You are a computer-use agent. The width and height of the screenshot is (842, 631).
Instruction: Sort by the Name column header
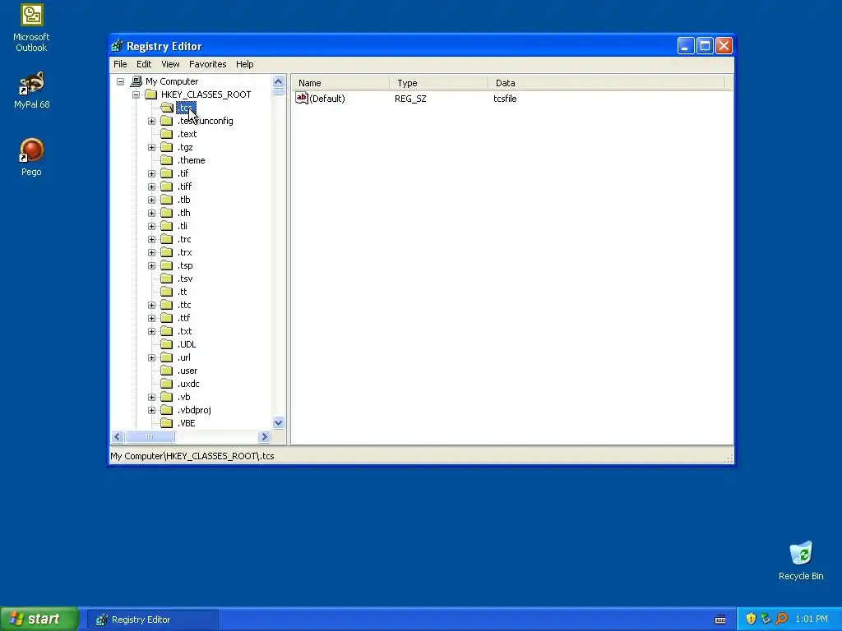click(x=340, y=83)
